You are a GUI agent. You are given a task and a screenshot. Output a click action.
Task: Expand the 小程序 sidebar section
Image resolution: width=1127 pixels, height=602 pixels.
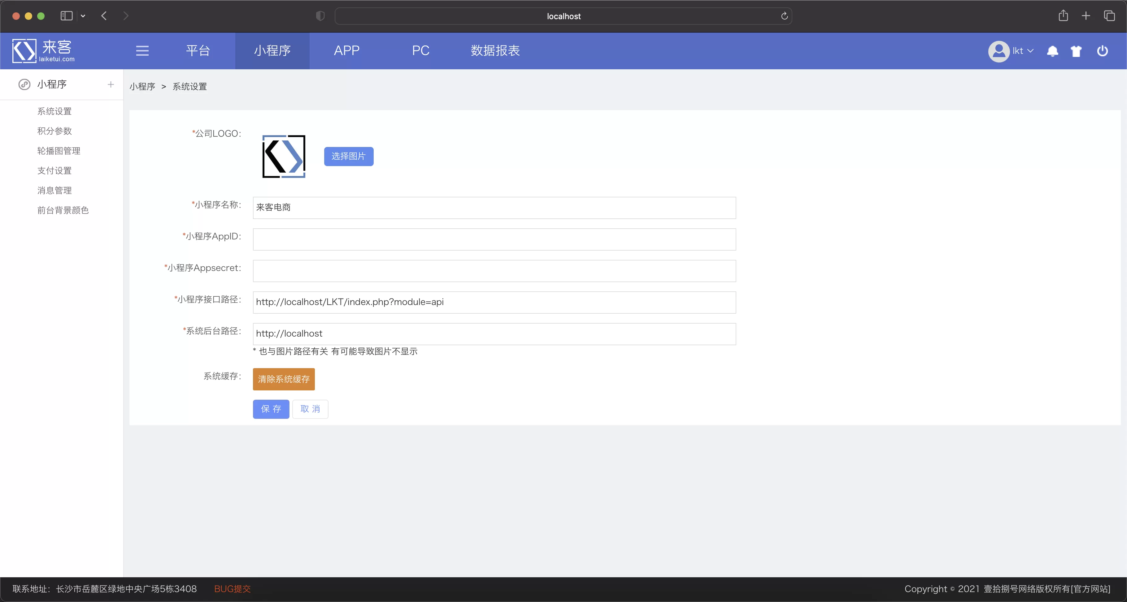(x=110, y=84)
